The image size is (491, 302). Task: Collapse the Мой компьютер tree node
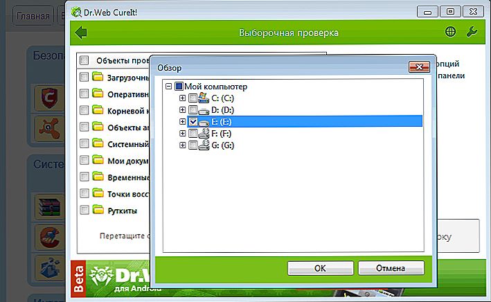[x=168, y=86]
